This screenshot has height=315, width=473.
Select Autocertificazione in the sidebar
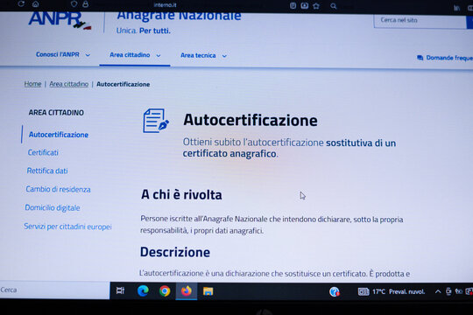pyautogui.click(x=59, y=135)
